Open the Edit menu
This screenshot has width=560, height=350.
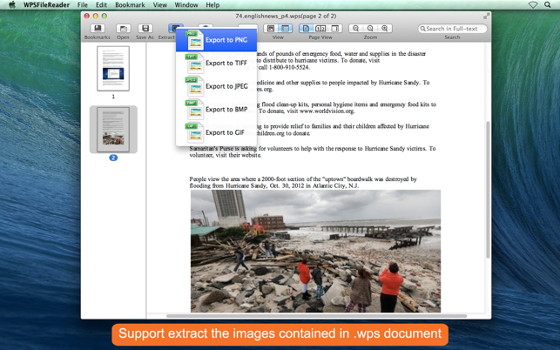point(101,5)
